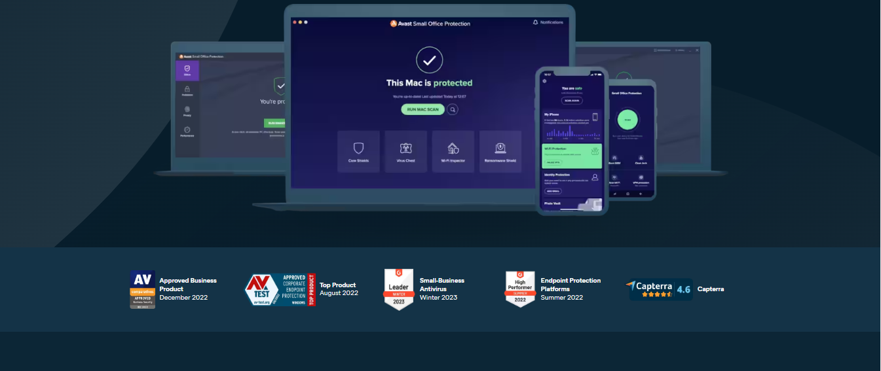Select Privacy fingerprint in left laptop sidebar
Viewport: 881px width, 371px height.
187,111
